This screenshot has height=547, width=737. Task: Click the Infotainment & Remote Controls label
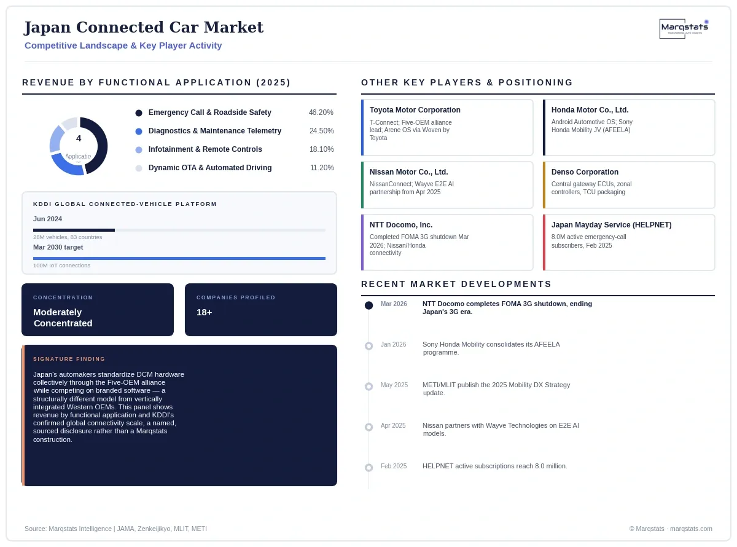tap(205, 149)
